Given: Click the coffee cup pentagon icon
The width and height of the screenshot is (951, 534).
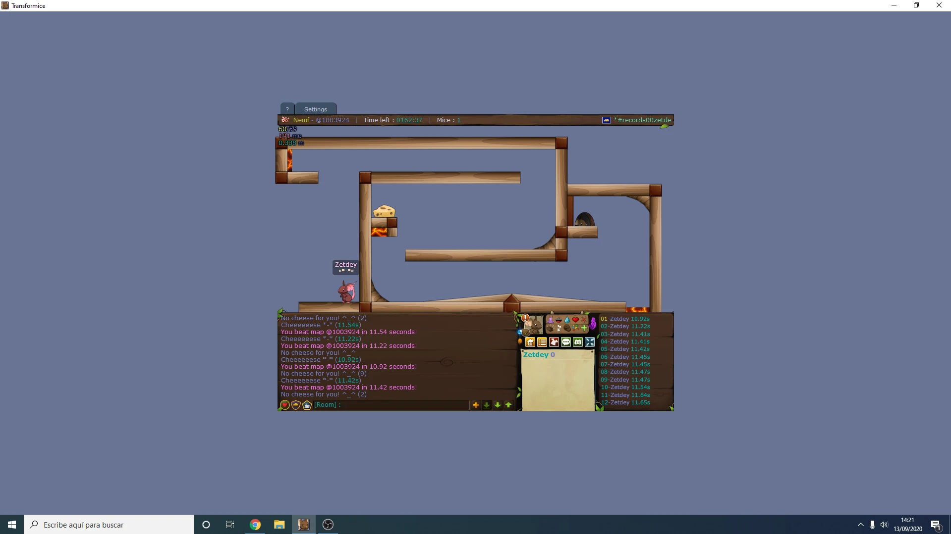Looking at the screenshot, I should click(x=307, y=405).
